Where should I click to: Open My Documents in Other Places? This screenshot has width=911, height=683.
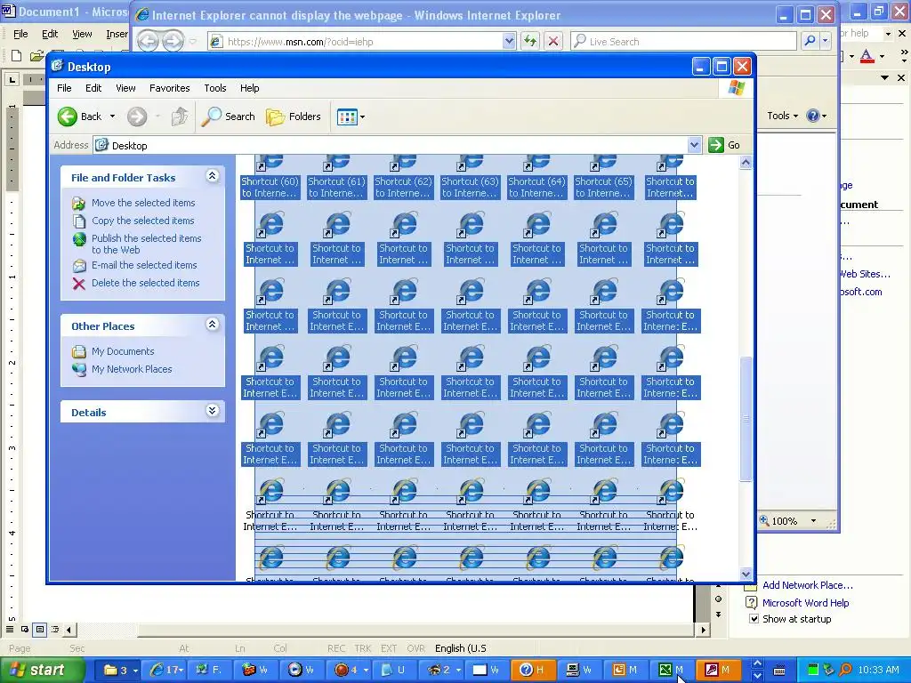[123, 351]
